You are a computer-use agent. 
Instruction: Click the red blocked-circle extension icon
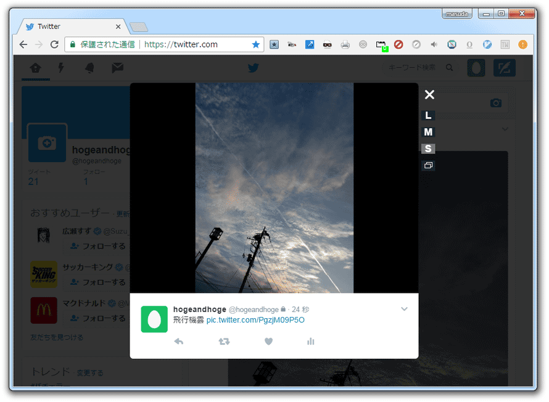pos(398,44)
